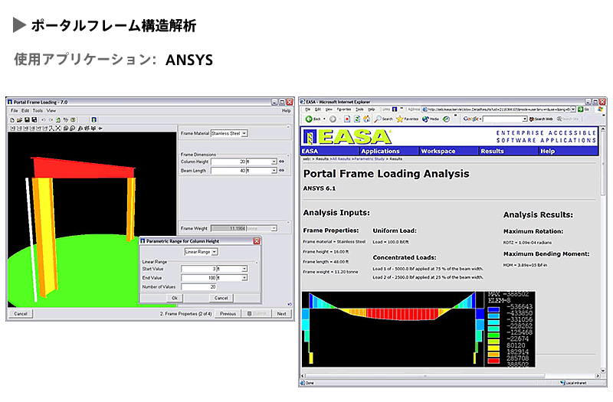Click the Parametric Study breadcrumb link
This screenshot has height=402, width=613.
click(x=369, y=159)
